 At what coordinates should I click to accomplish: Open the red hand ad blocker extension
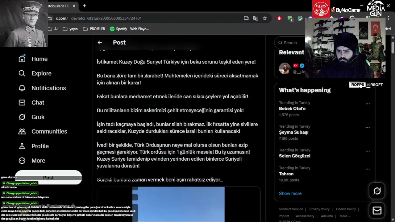pyautogui.click(x=280, y=18)
